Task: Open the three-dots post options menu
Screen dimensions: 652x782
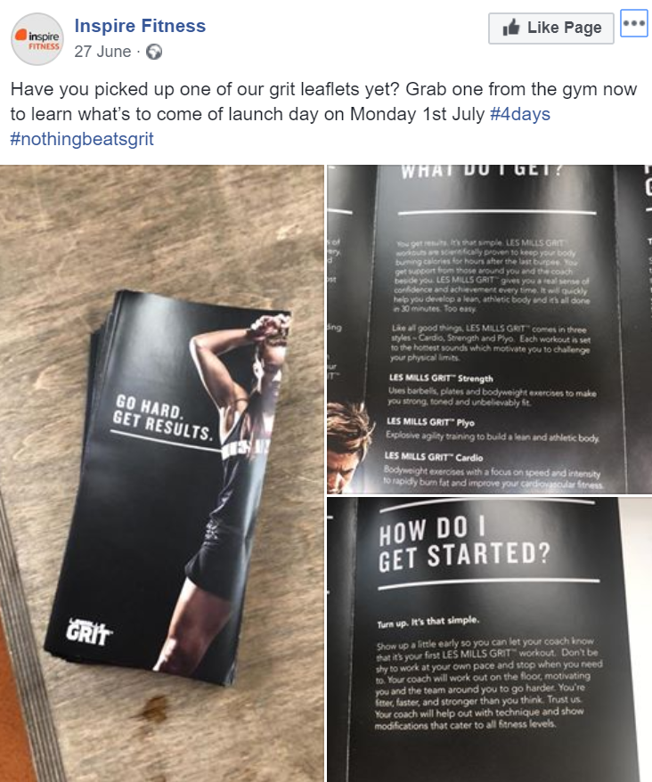Action: (634, 23)
